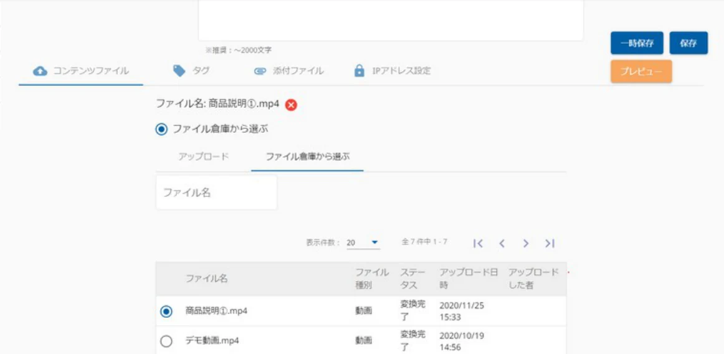Open the コンテンツファイル tab
Image resolution: width=724 pixels, height=354 pixels.
81,71
